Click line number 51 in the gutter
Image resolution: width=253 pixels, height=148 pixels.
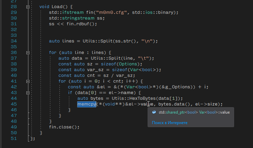click(x=14, y=139)
